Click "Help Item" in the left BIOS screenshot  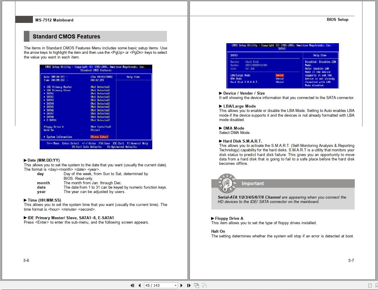click(133, 77)
